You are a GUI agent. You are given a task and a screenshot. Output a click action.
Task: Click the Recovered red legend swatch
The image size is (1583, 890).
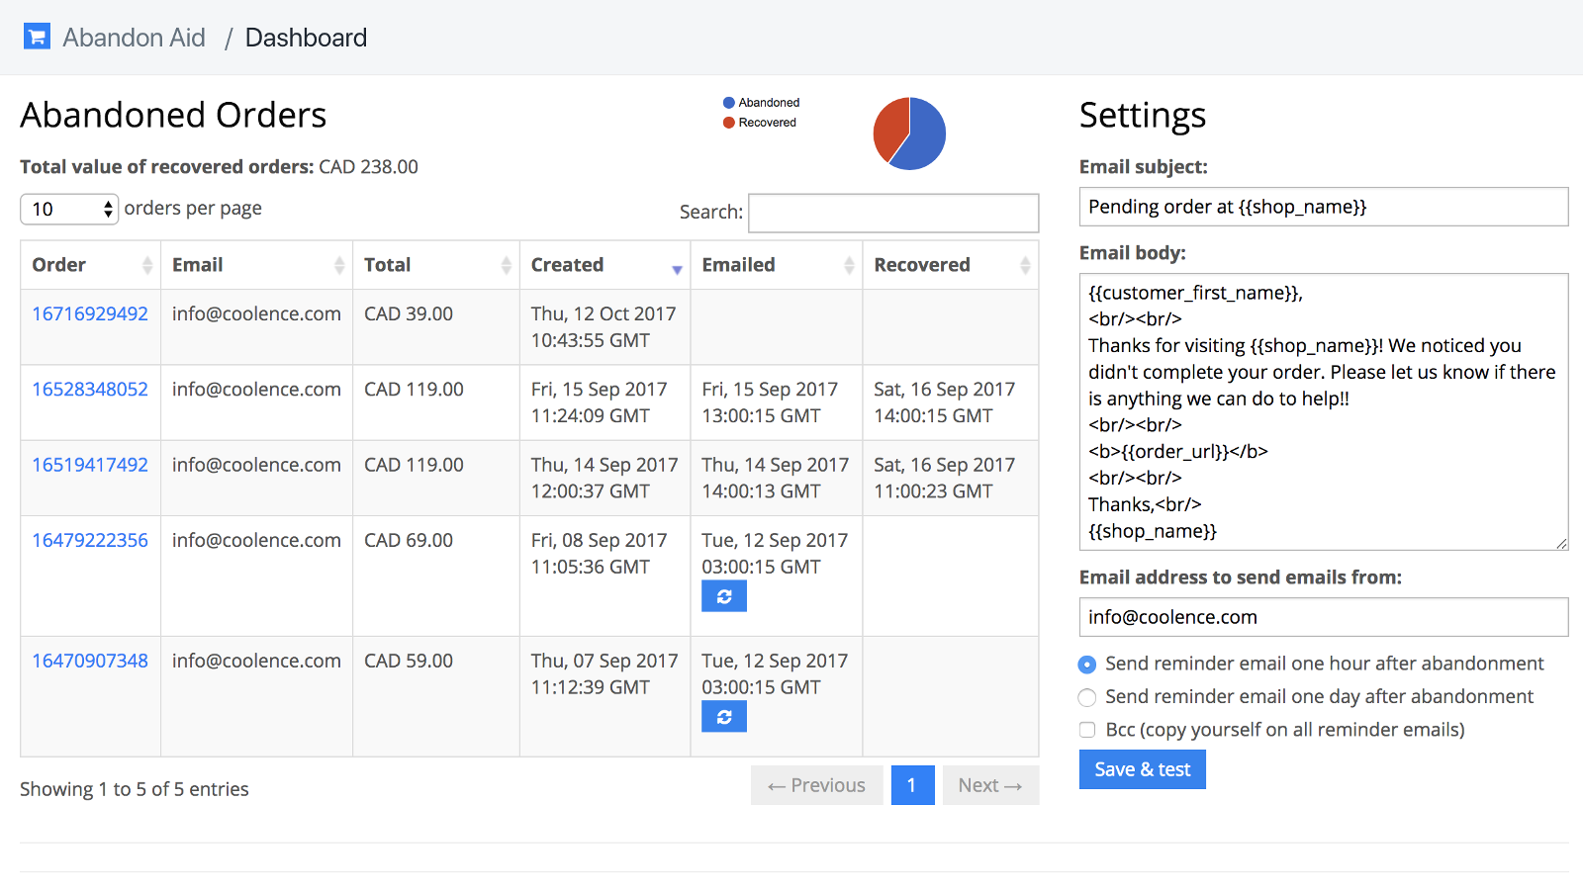729,123
